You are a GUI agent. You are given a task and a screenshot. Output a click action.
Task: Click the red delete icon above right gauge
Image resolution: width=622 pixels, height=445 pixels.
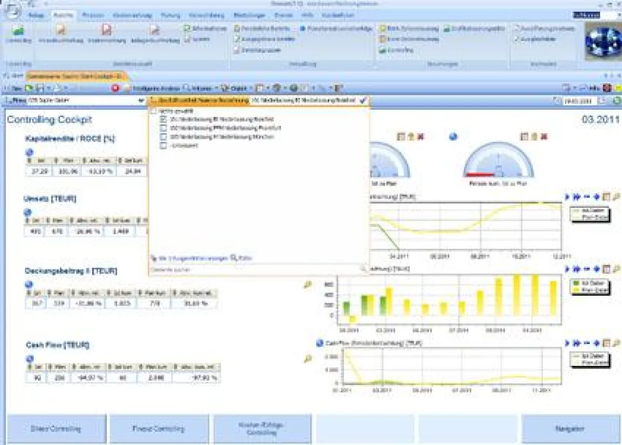pos(544,137)
